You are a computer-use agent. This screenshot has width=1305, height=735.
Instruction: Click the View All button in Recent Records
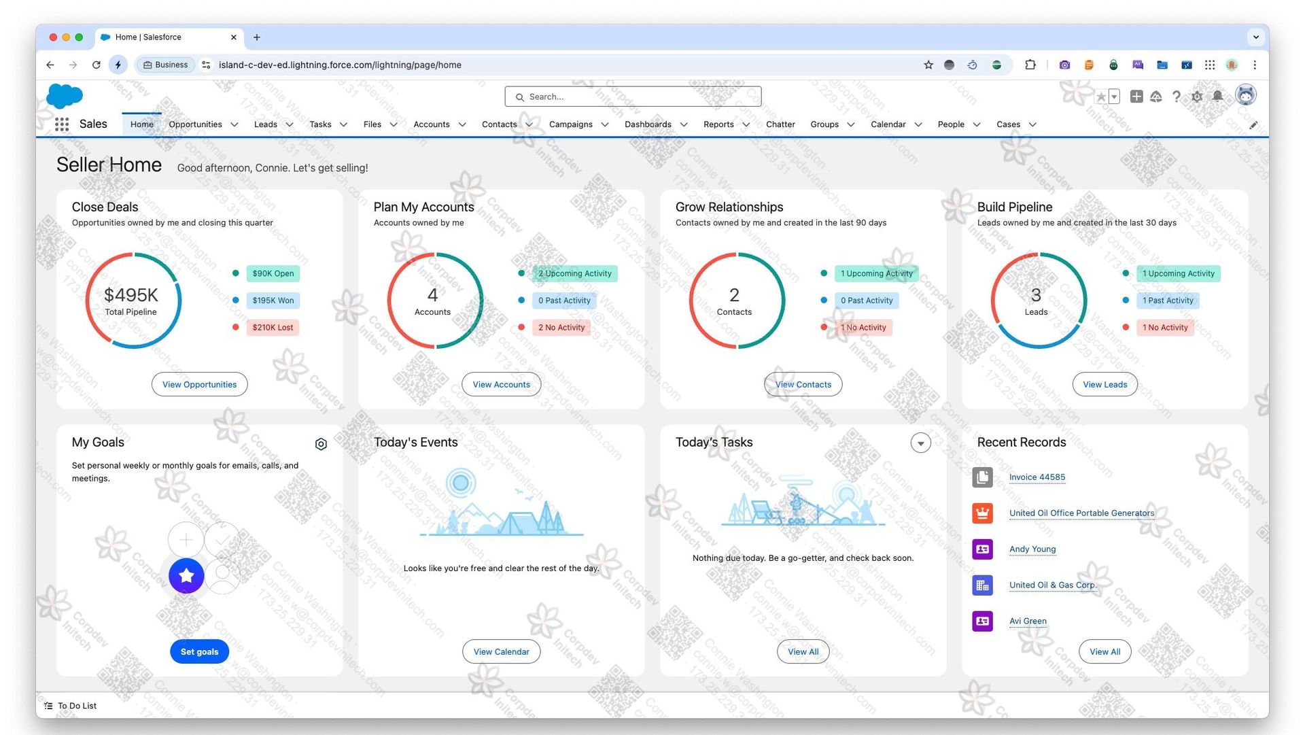(x=1105, y=652)
